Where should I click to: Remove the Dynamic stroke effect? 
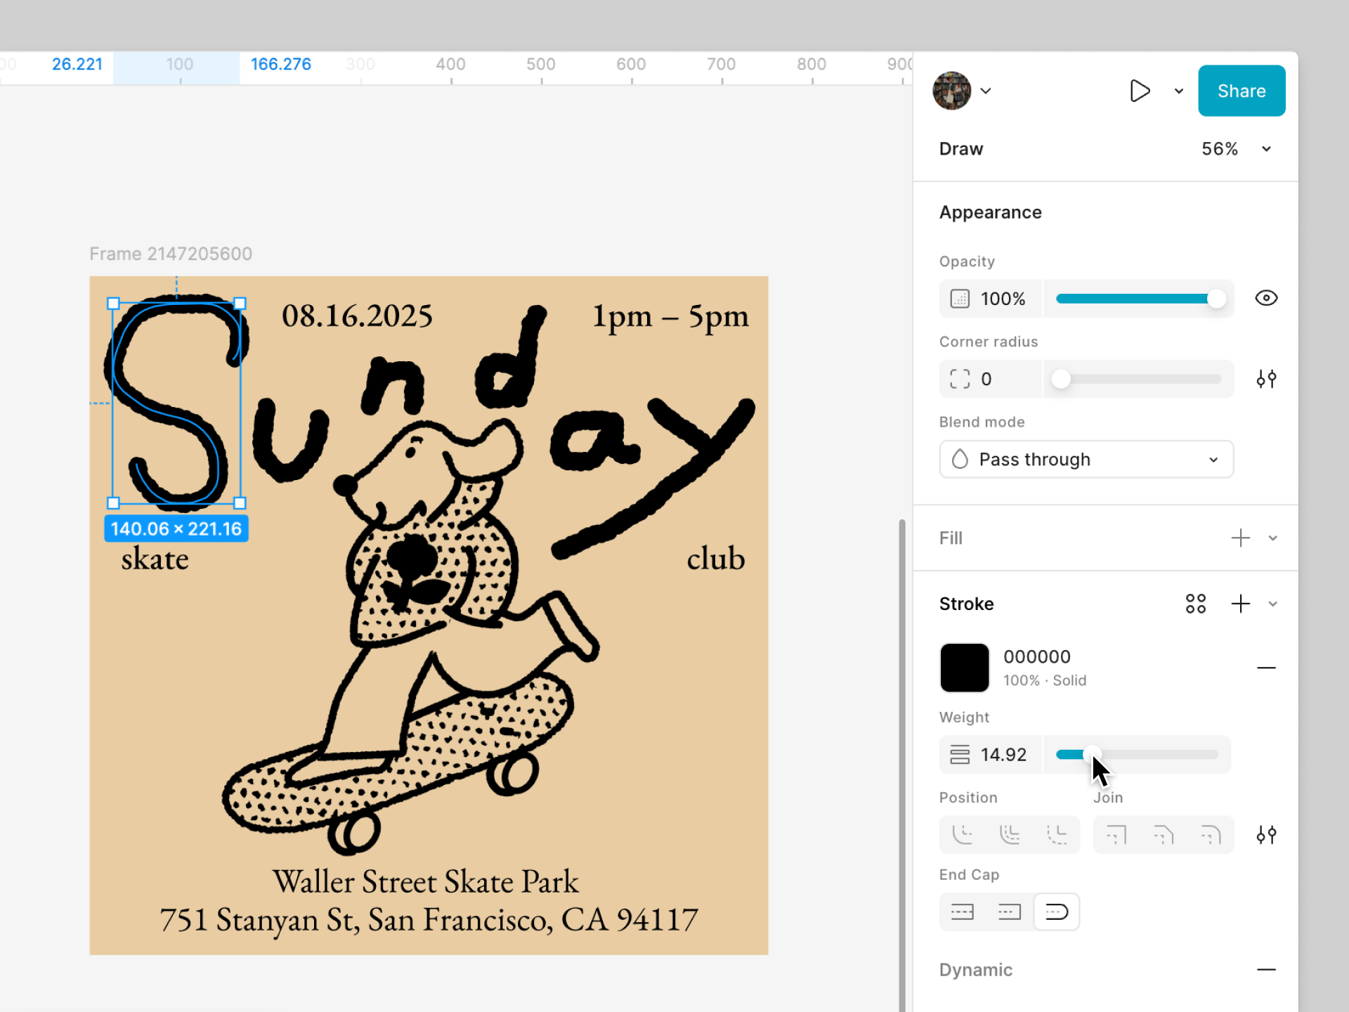[x=1266, y=970]
